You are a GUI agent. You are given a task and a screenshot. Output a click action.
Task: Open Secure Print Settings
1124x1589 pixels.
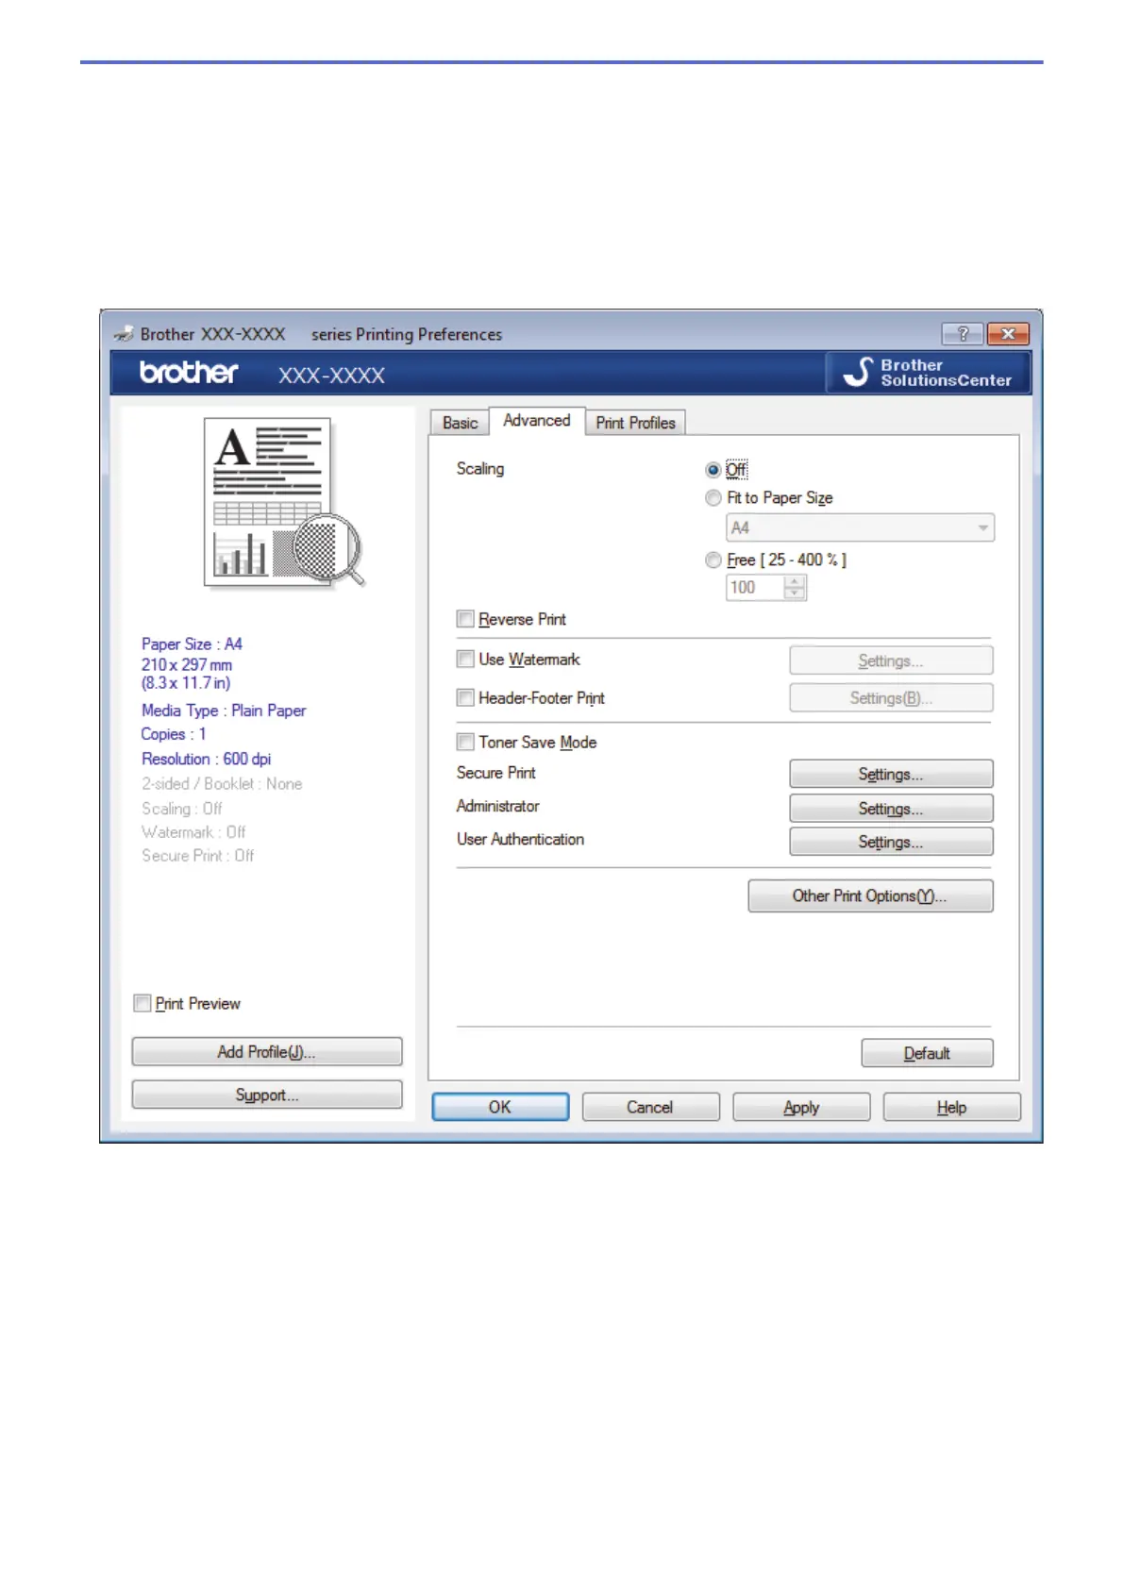point(891,774)
